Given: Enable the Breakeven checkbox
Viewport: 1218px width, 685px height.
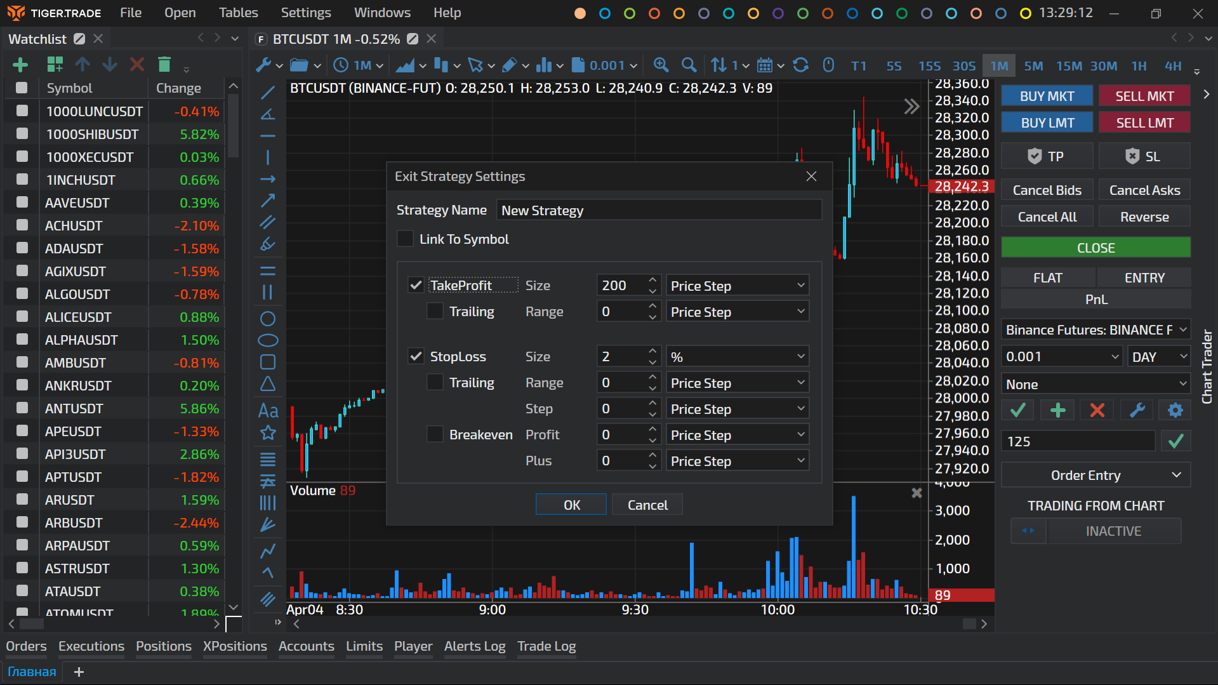Looking at the screenshot, I should pos(435,435).
